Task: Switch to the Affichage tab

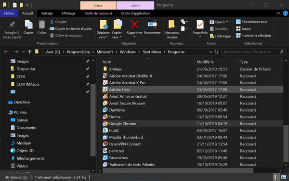Action: 68,13
